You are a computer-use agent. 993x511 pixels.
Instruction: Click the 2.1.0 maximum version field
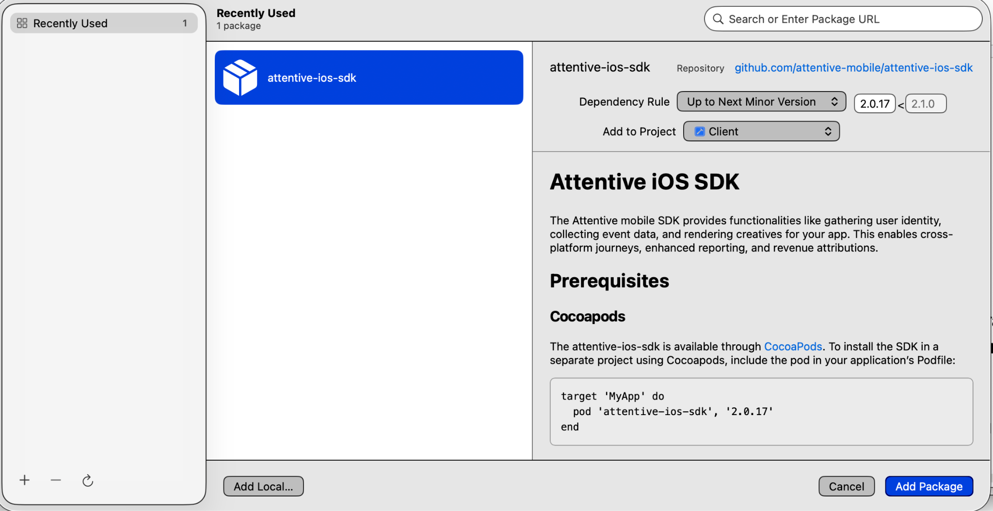(926, 104)
